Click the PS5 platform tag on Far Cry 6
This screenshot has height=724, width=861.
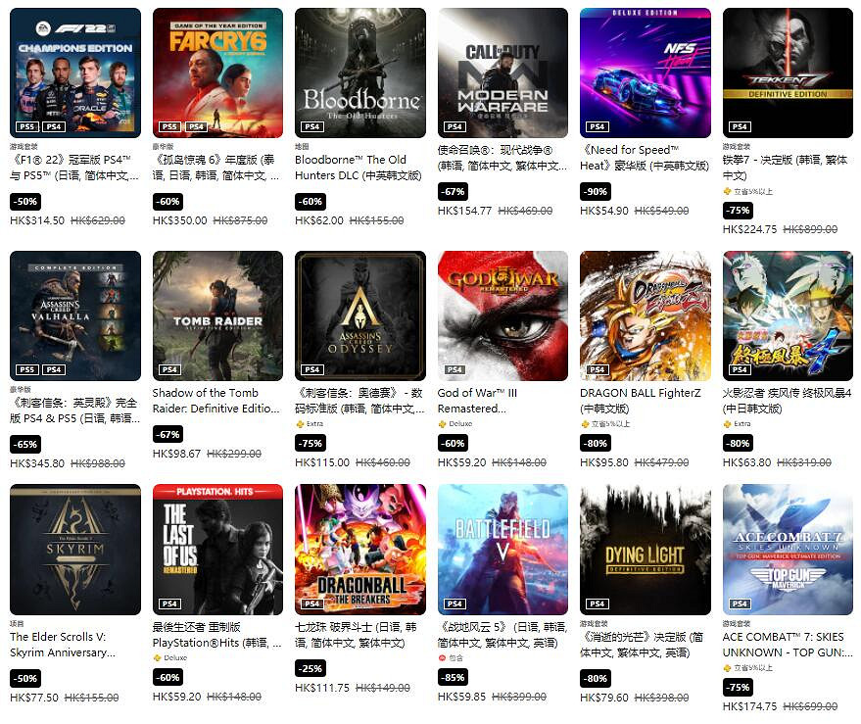(169, 127)
